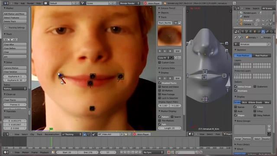
Task: Enable the Mute Footage checkbox
Action: (x=160, y=94)
